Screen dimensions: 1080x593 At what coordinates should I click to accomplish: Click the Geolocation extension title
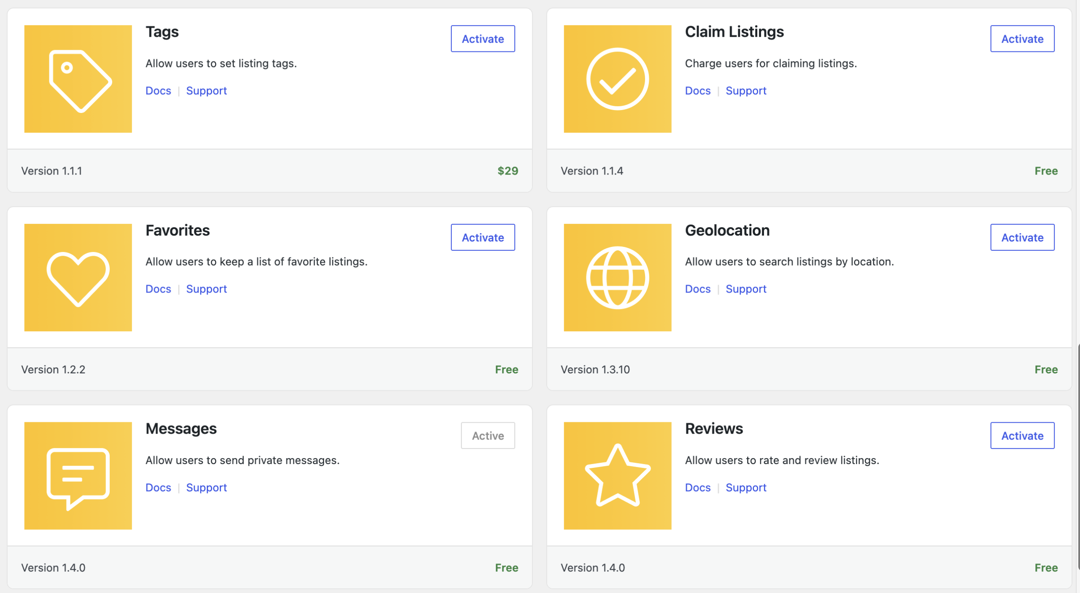(x=727, y=231)
